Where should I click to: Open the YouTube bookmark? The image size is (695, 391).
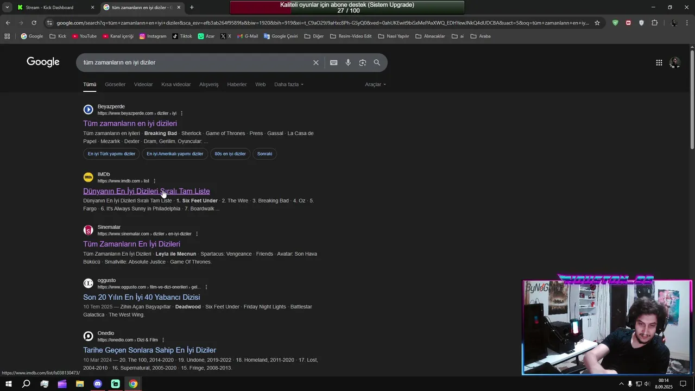(84, 36)
